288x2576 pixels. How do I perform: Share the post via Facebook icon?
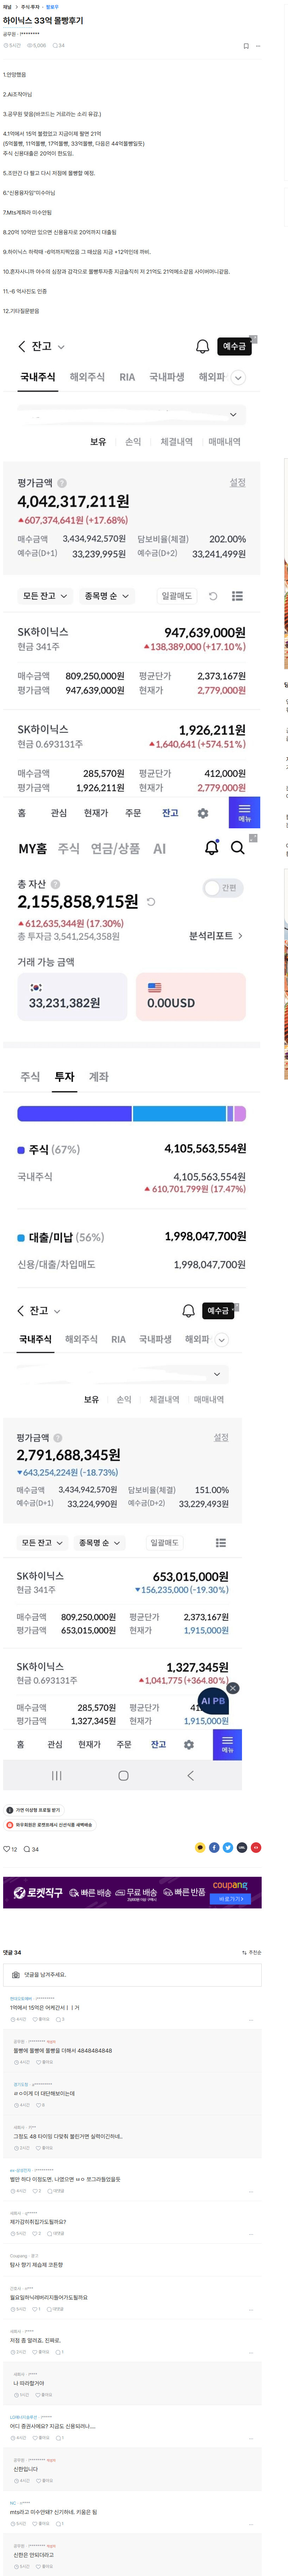tap(214, 1847)
